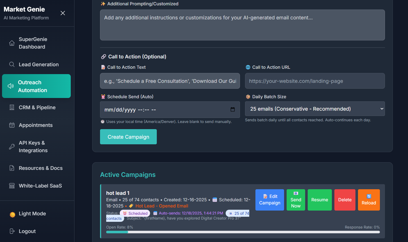Viewport: 408px width, 242px height.
Task: Click the alarm icon next to Schedule Send
Action: pos(103,96)
